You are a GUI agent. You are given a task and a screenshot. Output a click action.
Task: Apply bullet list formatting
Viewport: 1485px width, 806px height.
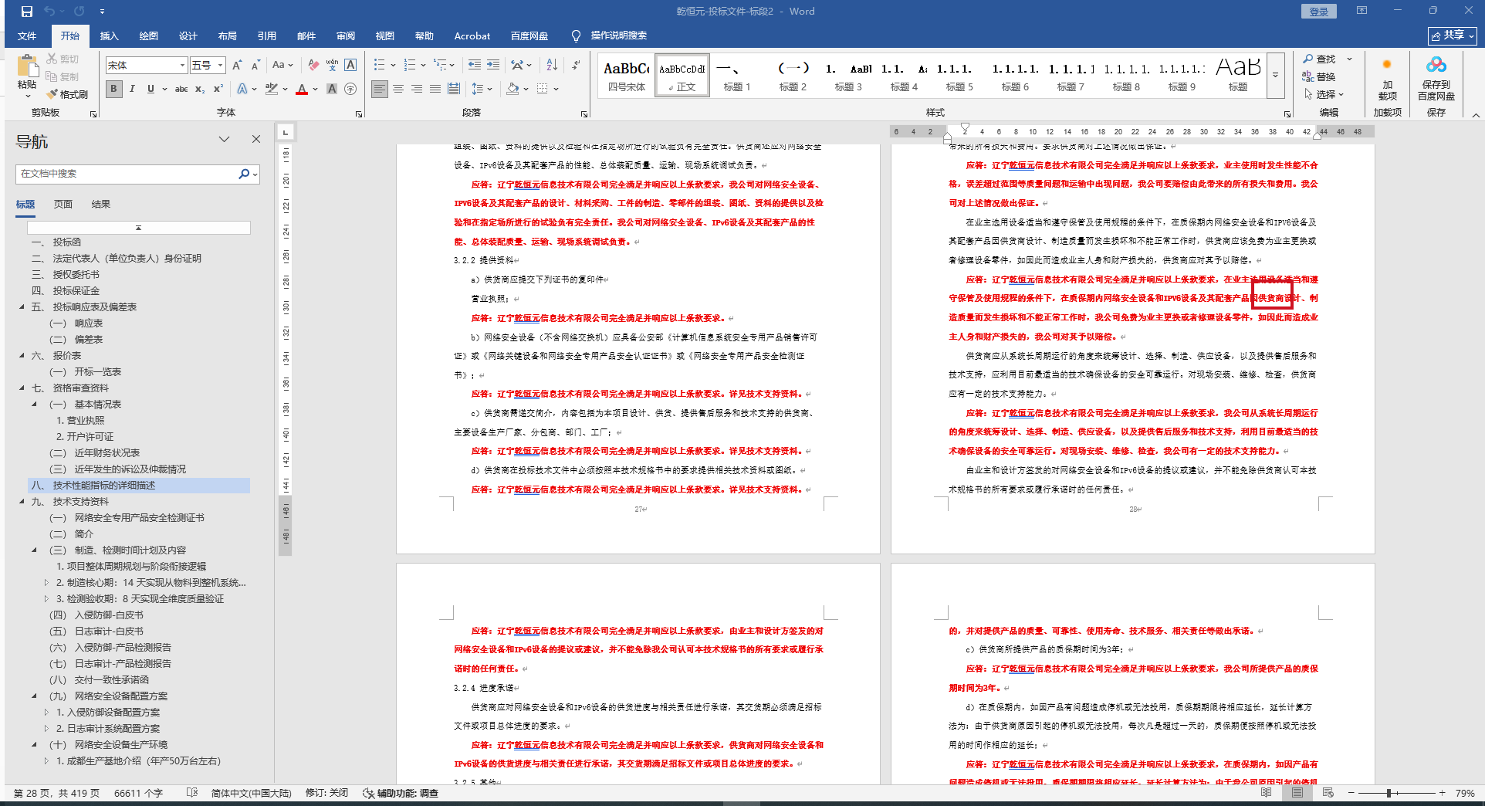pyautogui.click(x=379, y=66)
